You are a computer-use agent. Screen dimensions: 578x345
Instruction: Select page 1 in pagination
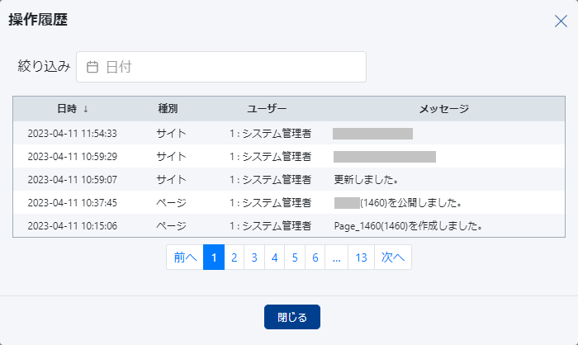pos(213,258)
